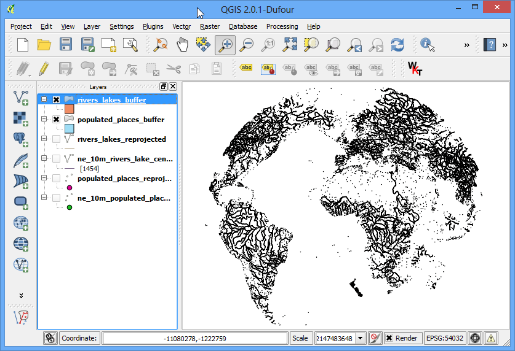The image size is (515, 351).
Task: Open the WKT plugin icon
Action: pos(415,69)
